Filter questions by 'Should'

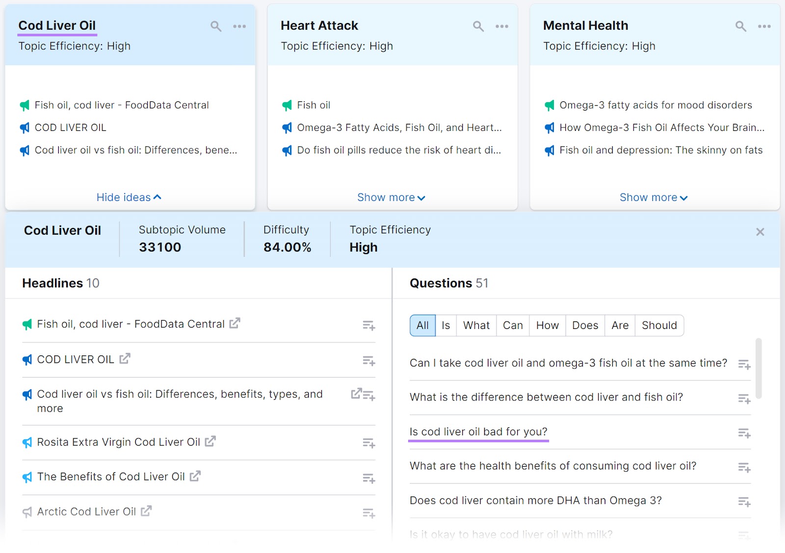(x=659, y=326)
